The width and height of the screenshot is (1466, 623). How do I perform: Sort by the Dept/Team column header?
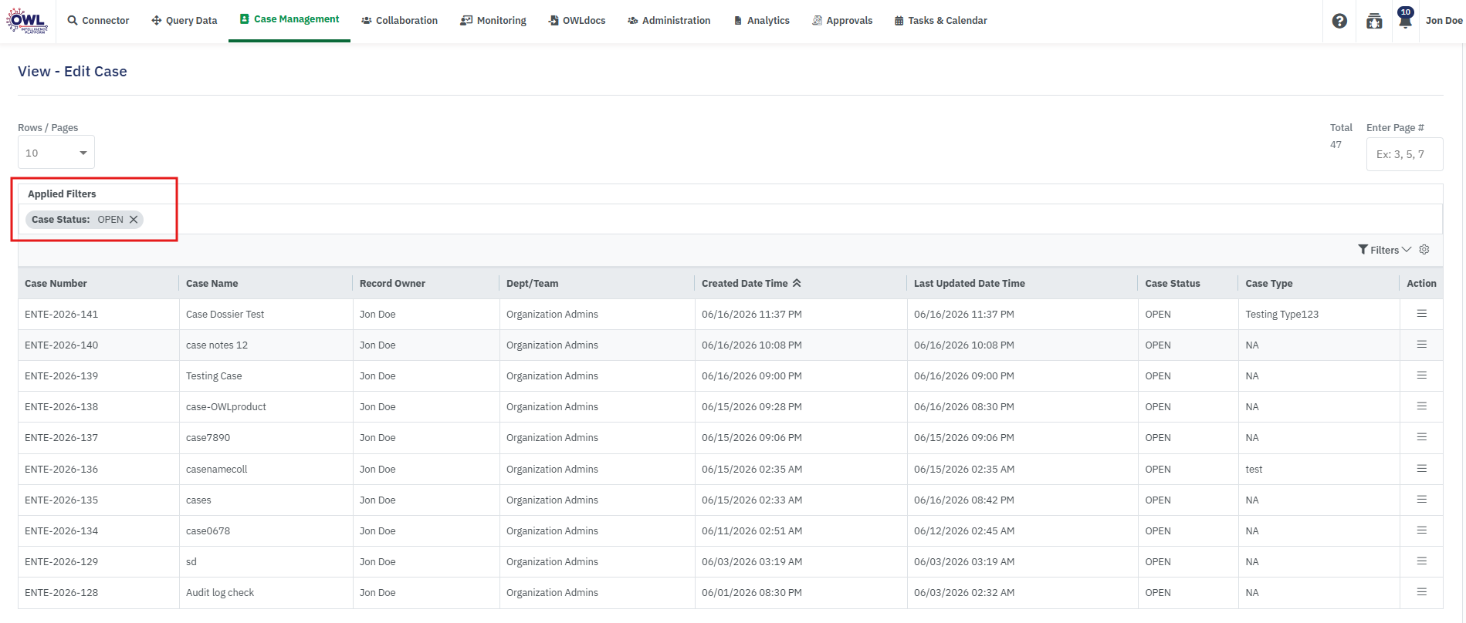click(532, 284)
